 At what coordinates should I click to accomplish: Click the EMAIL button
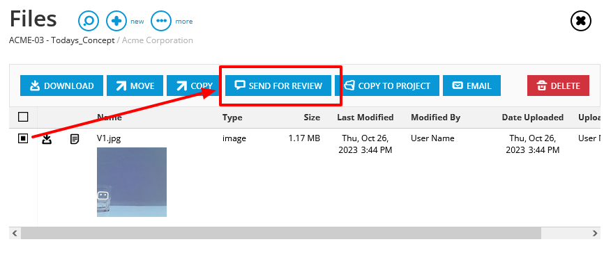[472, 86]
